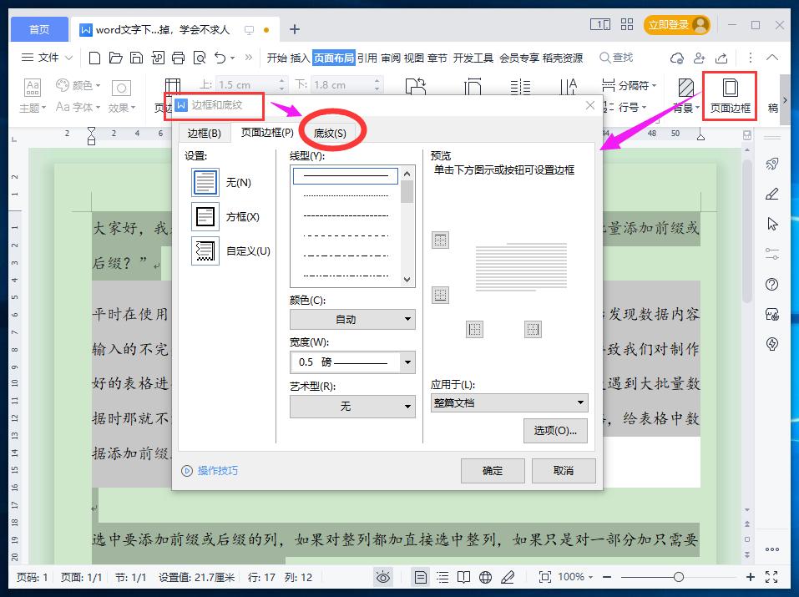This screenshot has height=597, width=799.
Task: Click the Print icon
Action: point(179,58)
